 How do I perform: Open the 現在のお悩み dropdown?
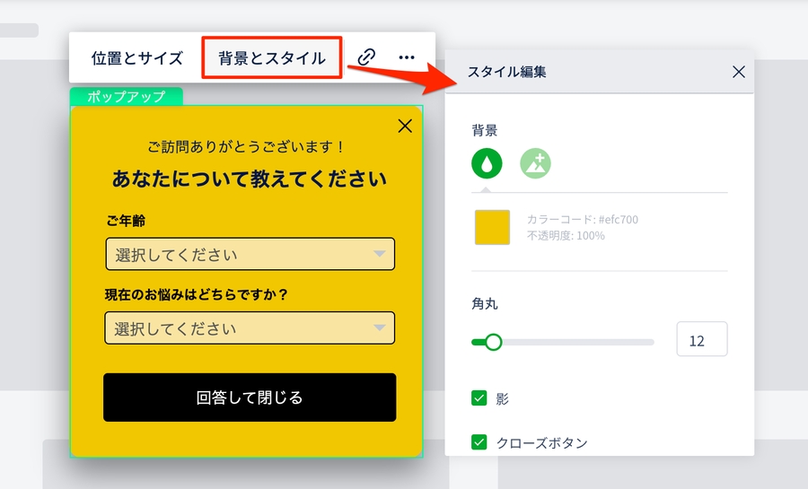click(x=250, y=328)
